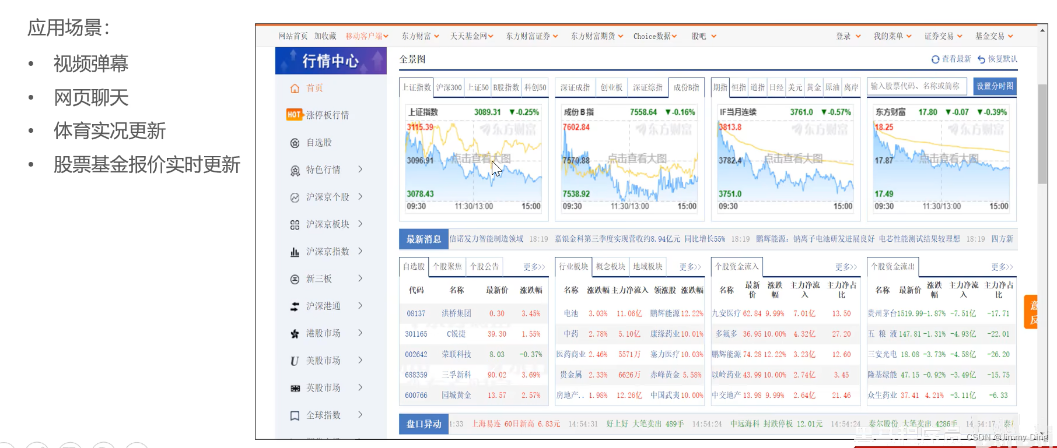
Task: Click the 自选股 star icon
Action: (x=295, y=143)
